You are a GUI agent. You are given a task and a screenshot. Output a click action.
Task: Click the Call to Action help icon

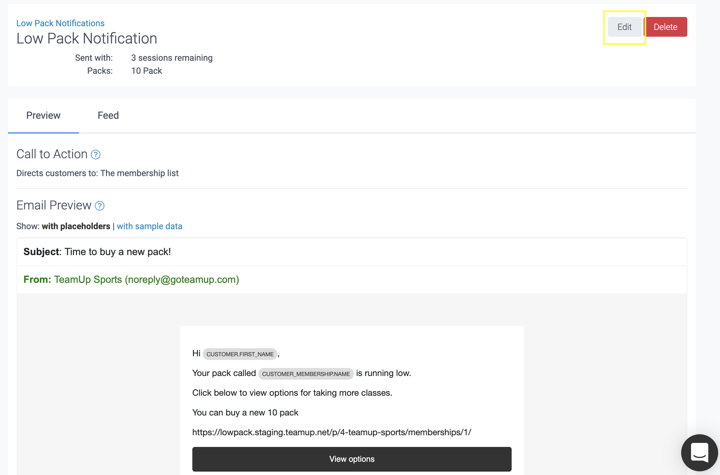[x=96, y=155]
